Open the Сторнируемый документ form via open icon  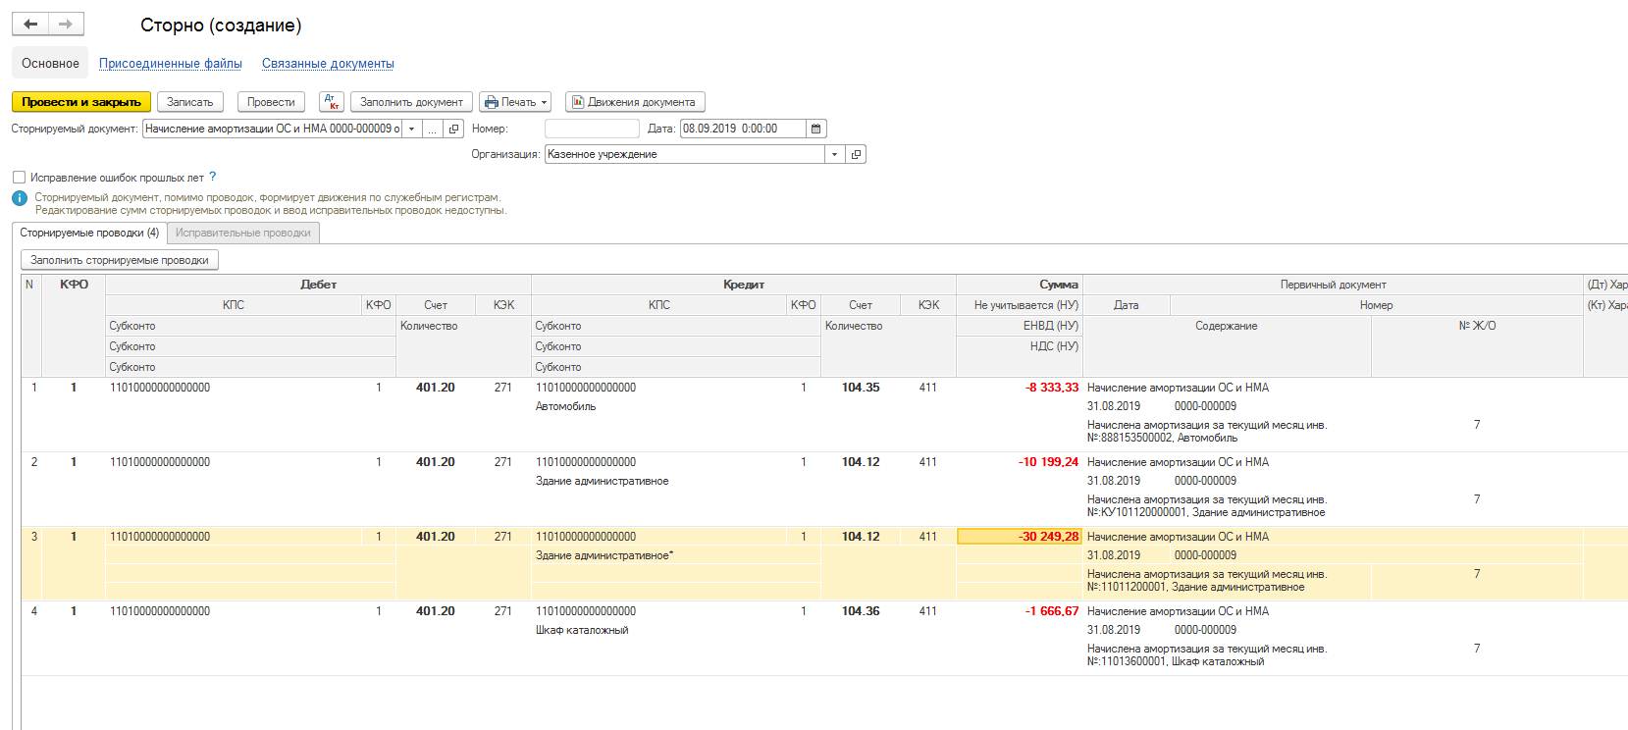pos(453,129)
